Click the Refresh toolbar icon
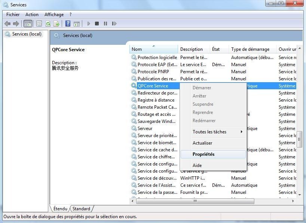Viewport: 306px width, 223px height. coord(48,24)
